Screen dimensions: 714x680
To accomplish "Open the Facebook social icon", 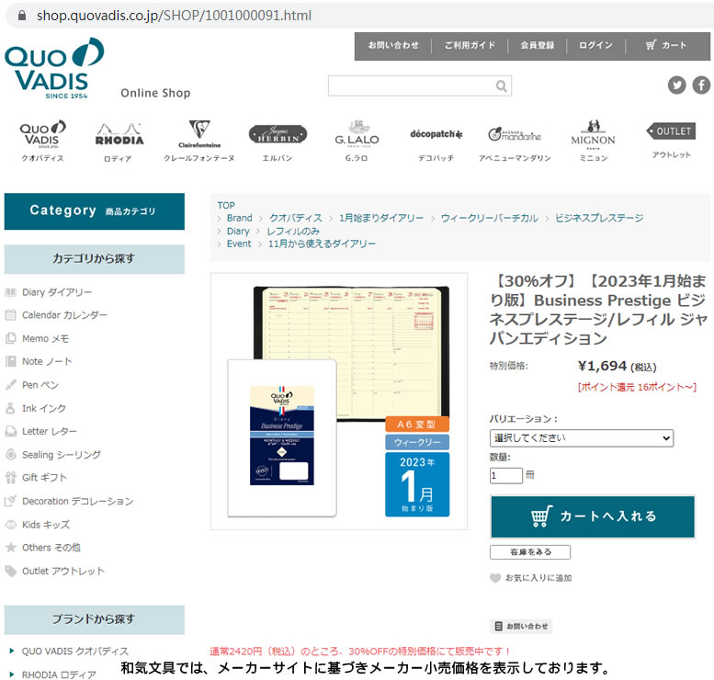I will [x=701, y=85].
